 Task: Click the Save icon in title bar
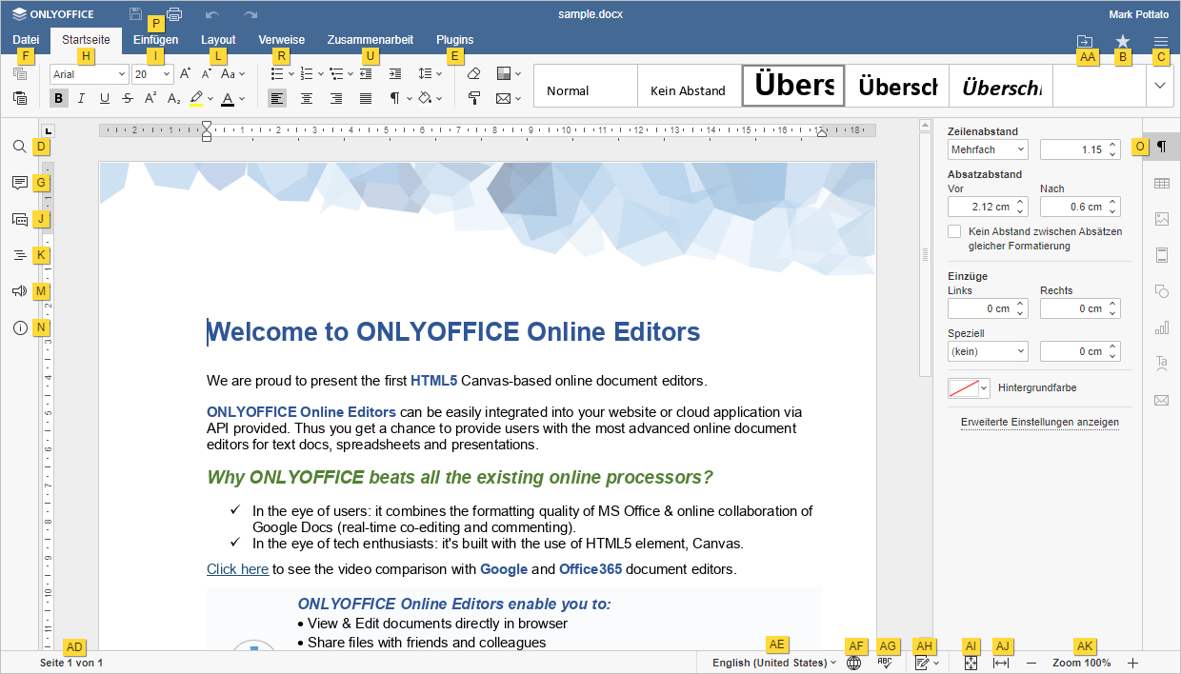[135, 14]
